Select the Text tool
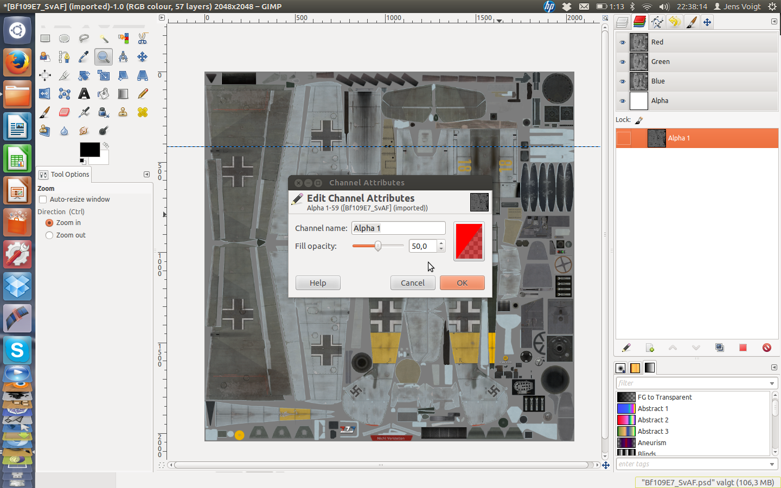781x488 pixels. pyautogui.click(x=84, y=94)
